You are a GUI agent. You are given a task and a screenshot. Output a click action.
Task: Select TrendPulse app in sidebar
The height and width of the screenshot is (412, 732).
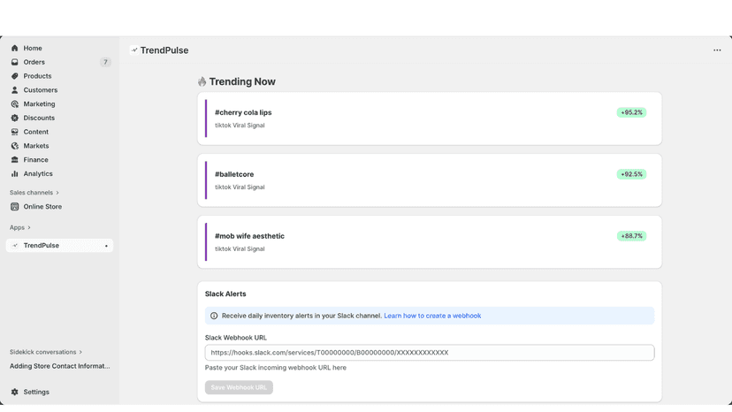click(x=59, y=245)
